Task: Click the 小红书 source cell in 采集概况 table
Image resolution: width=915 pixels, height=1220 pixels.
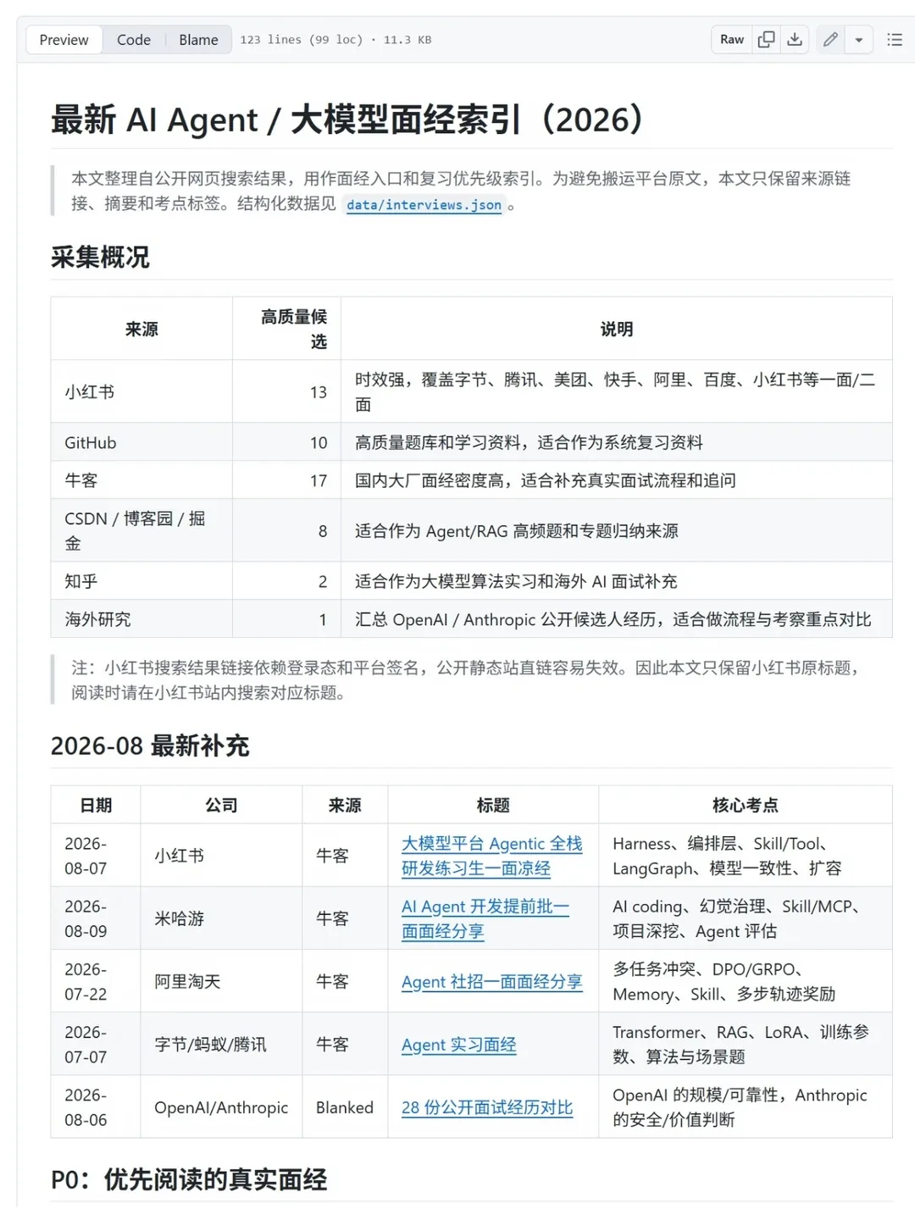Action: point(141,391)
